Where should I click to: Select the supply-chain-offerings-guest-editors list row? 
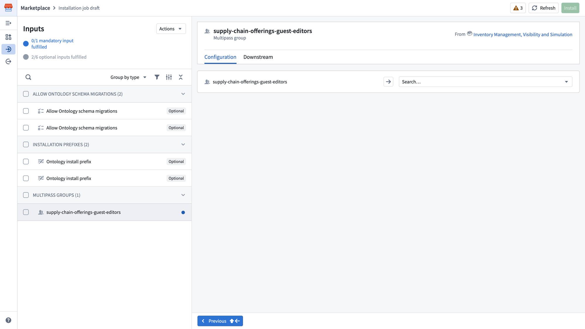104,212
